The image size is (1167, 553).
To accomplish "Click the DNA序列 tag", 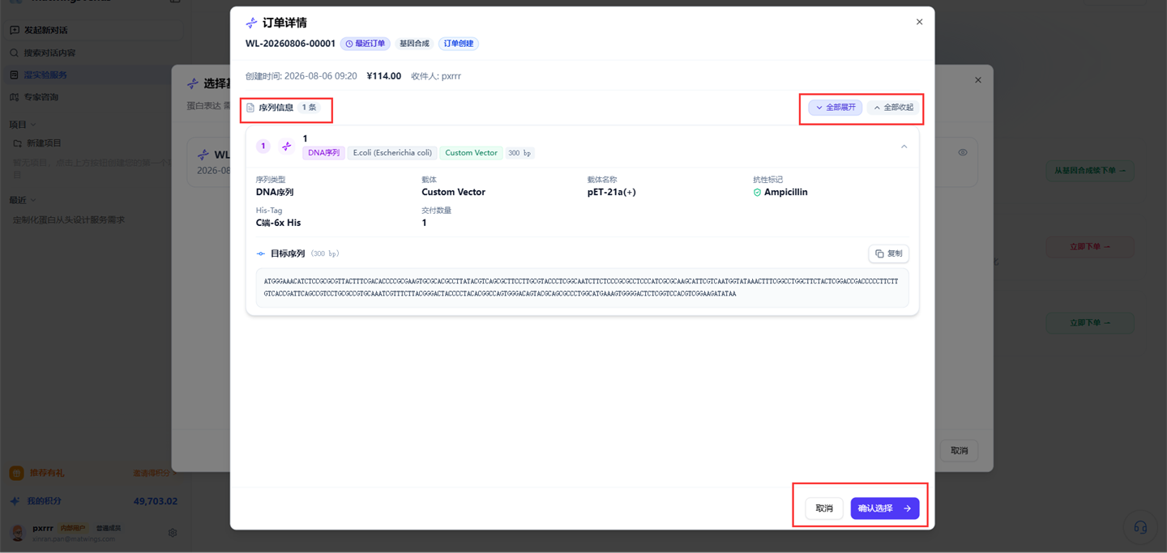I will [x=323, y=153].
